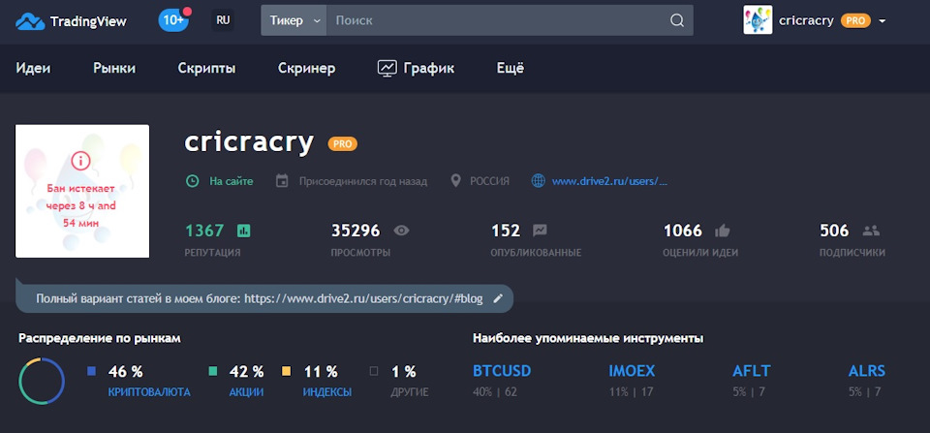Open the BTCUSD instrument
Viewport: 930px width, 433px height.
tap(502, 371)
